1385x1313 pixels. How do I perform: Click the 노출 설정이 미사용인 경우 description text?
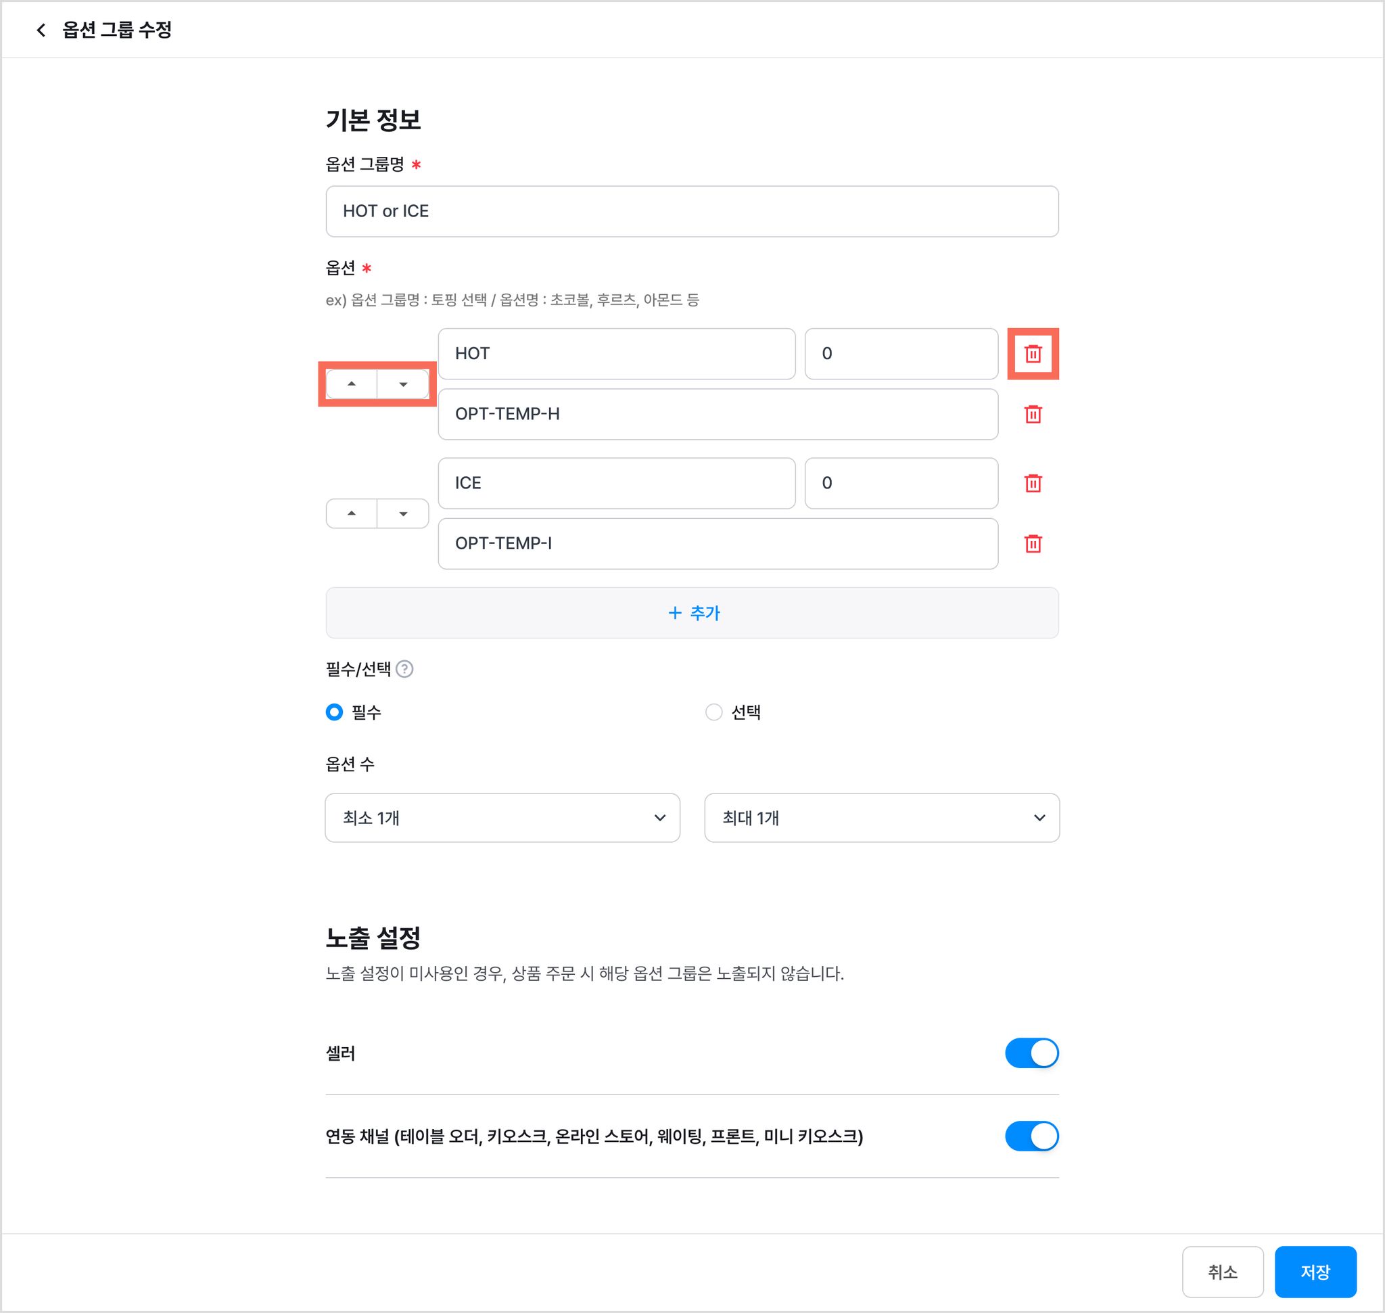585,974
